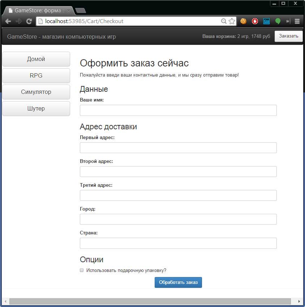This screenshot has height=307, width=305.
Task: Click the horizontal scrollbar left arrow
Action: pos(5,301)
